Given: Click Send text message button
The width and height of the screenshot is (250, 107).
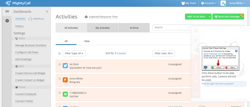Looking at the screenshot, I should point(228,17).
